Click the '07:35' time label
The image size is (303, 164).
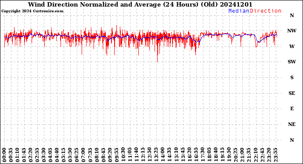click(x=90, y=155)
